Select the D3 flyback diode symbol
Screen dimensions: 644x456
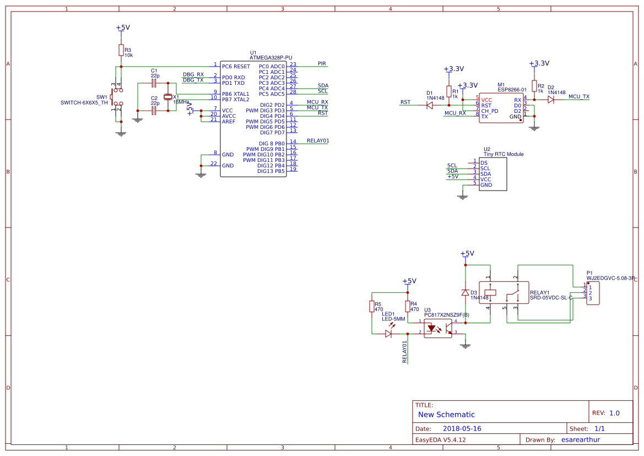point(466,292)
